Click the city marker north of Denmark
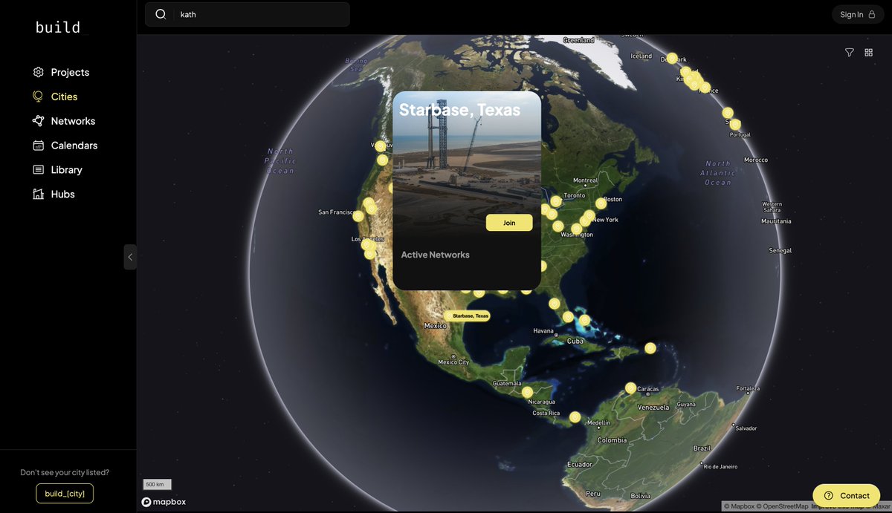The height and width of the screenshot is (513, 892). pos(672,58)
